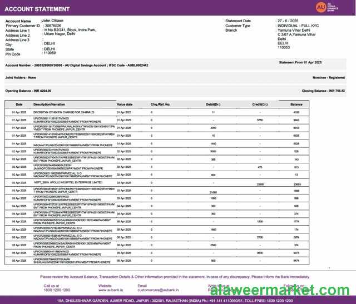Click the customercare@aubank.in email link
The height and width of the screenshot is (304, 356).
tap(158, 290)
